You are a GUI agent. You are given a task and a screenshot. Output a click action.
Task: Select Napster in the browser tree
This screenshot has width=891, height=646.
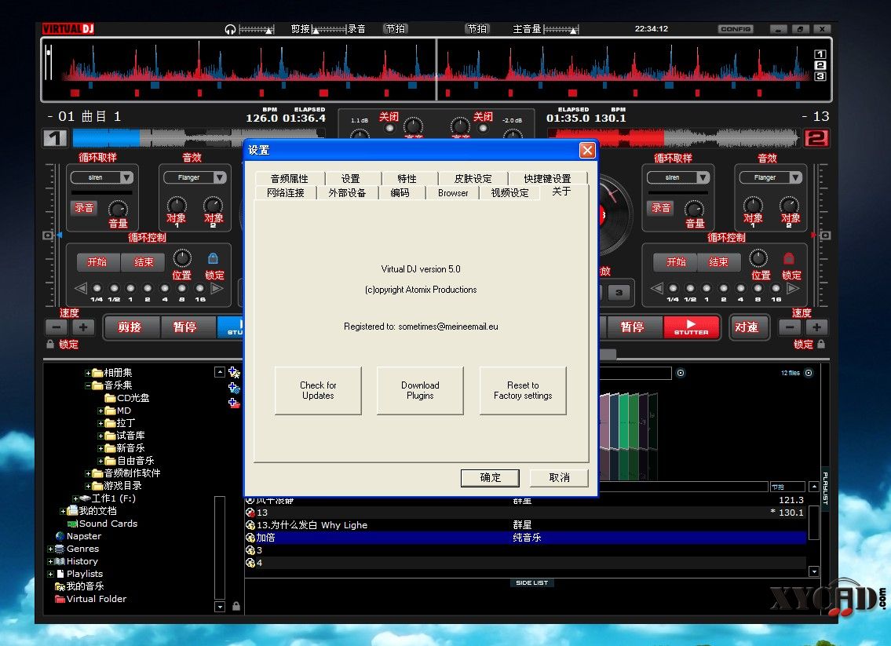pyautogui.click(x=83, y=536)
